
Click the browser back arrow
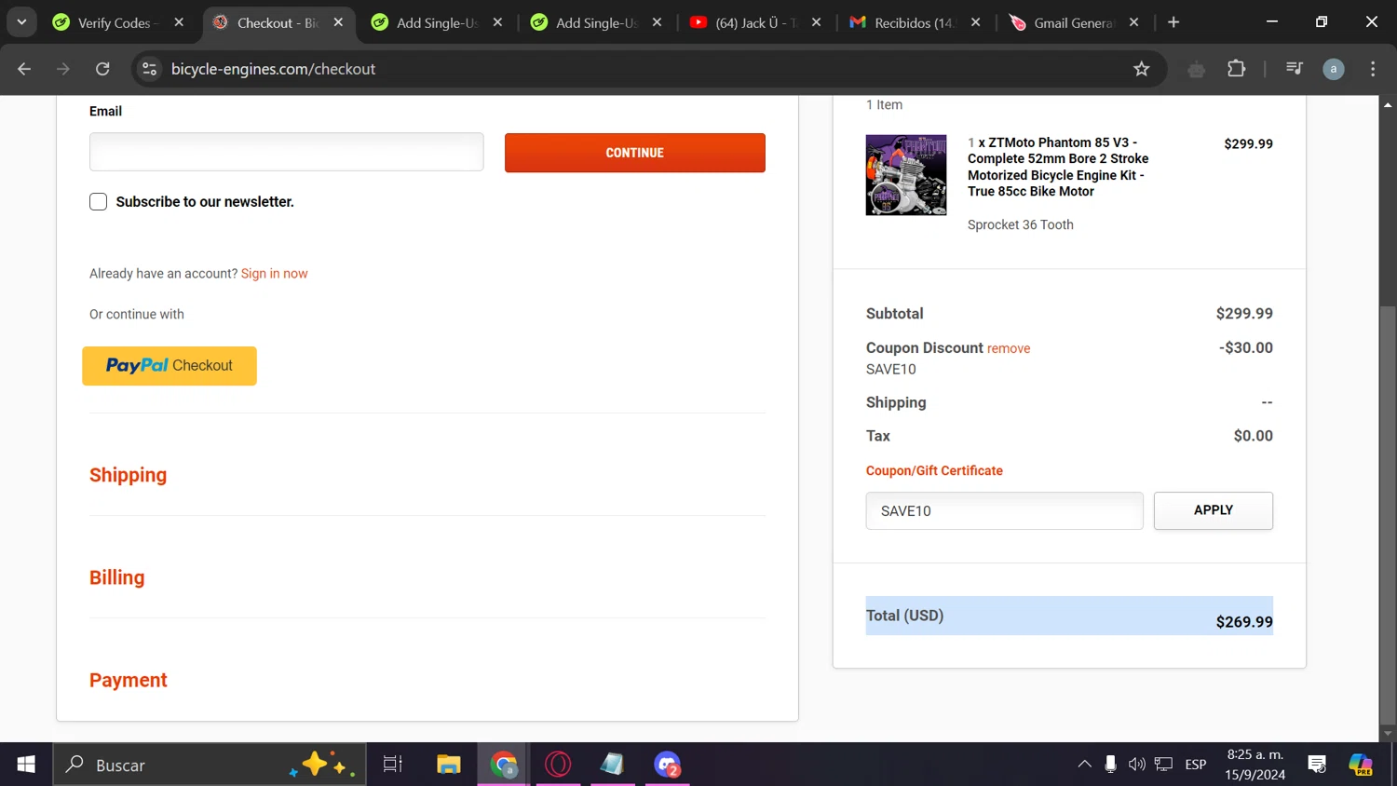click(24, 69)
